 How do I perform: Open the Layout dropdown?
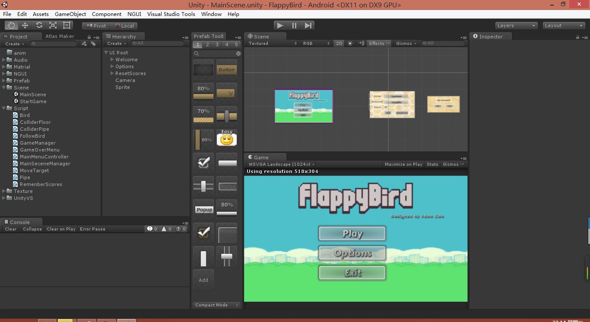564,25
